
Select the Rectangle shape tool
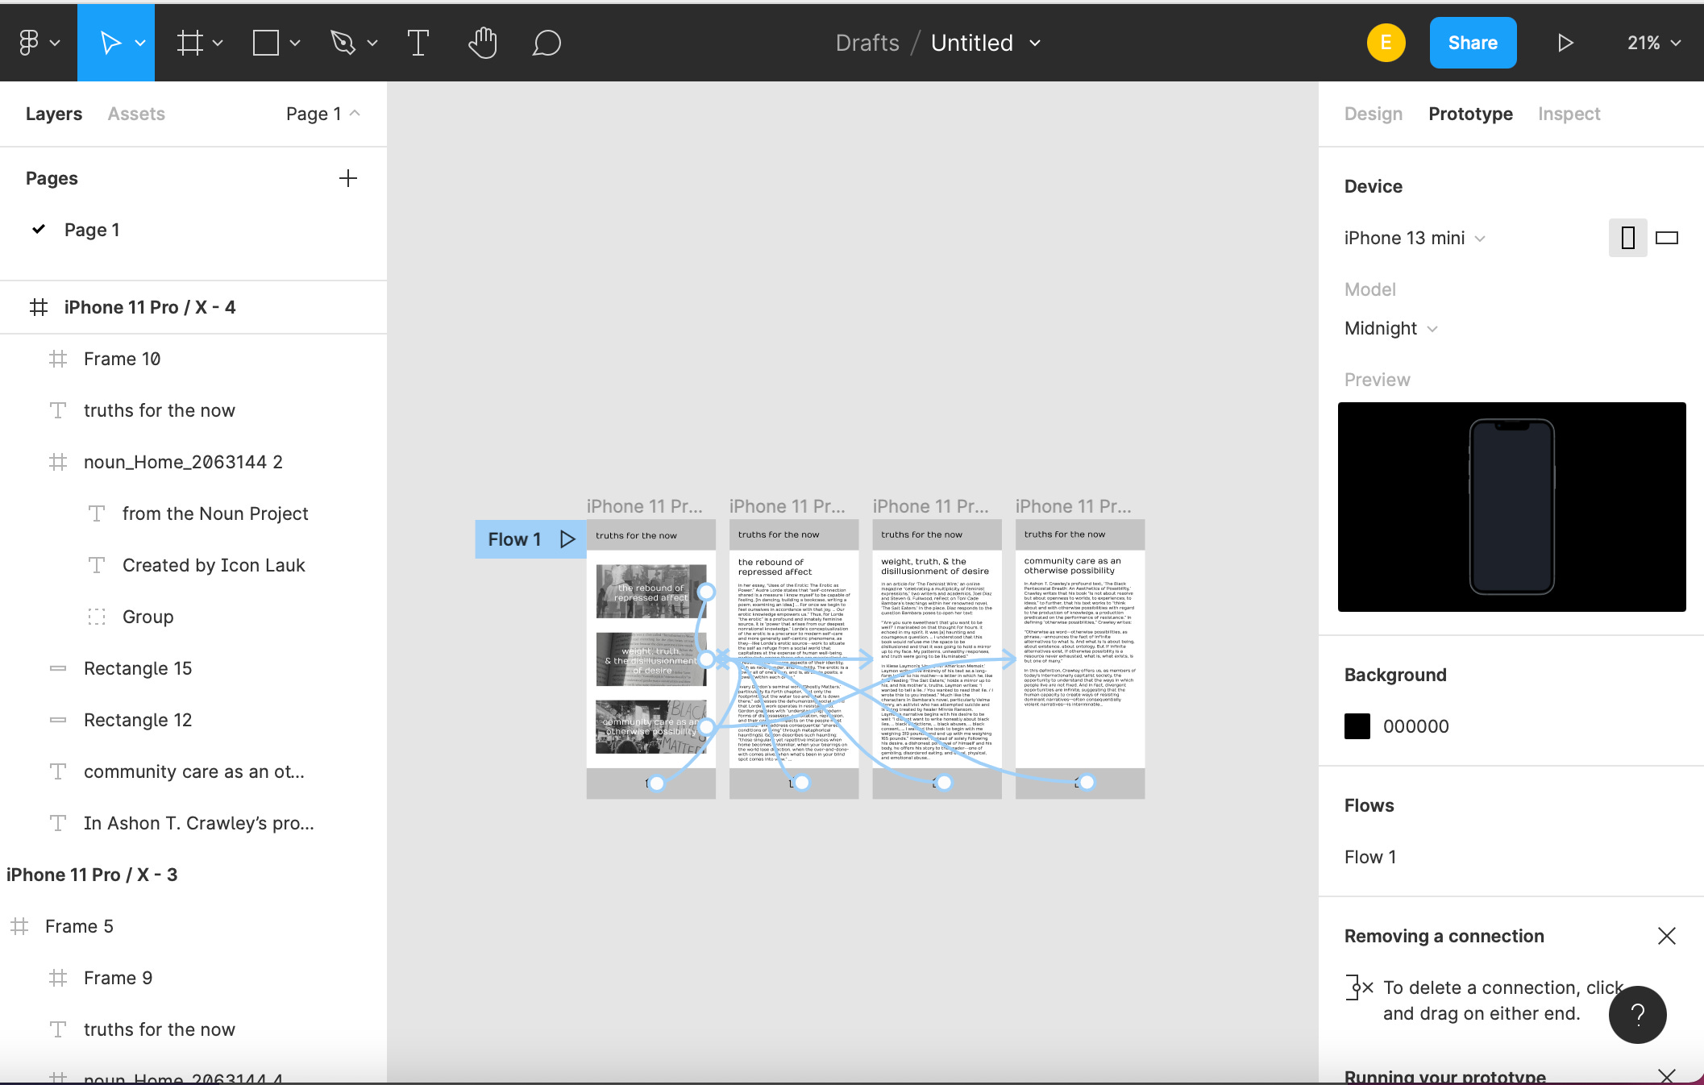265,43
